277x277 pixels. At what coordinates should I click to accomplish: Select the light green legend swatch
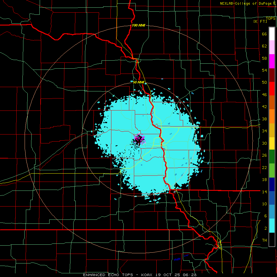272,171
